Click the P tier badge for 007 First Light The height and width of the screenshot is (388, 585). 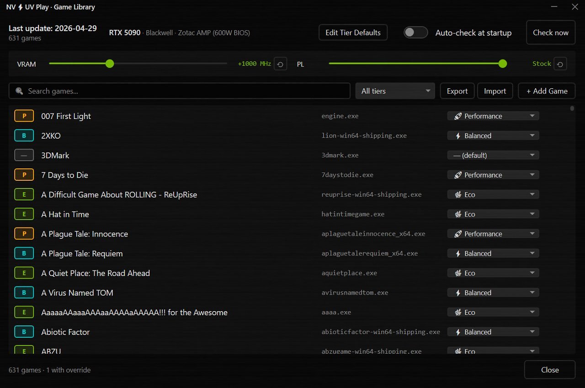point(24,116)
